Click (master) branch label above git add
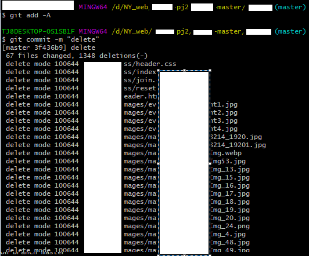Image resolution: width=309 pixels, height=256 pixels. click(x=290, y=8)
